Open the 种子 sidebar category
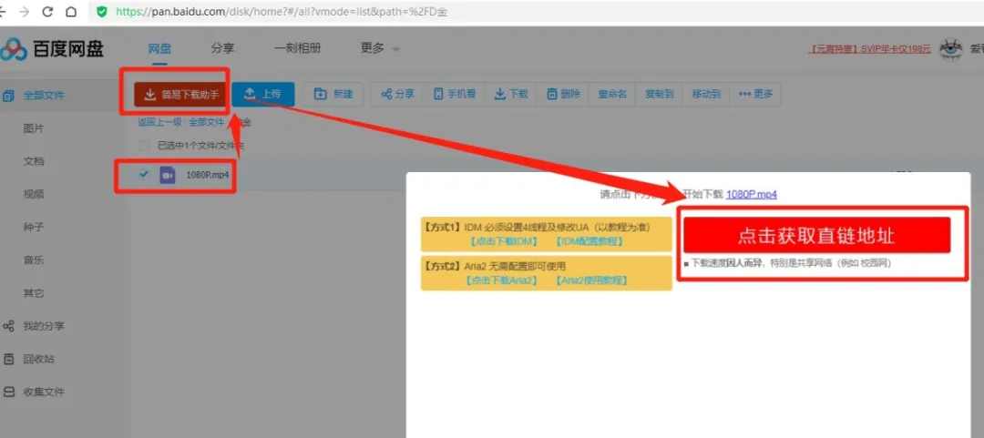 (34, 227)
